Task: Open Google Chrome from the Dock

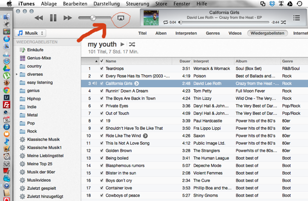Action: click(x=6, y=90)
